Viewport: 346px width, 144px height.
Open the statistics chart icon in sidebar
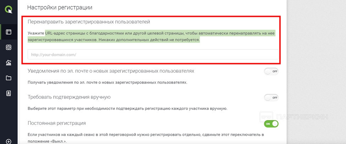click(x=9, y=62)
